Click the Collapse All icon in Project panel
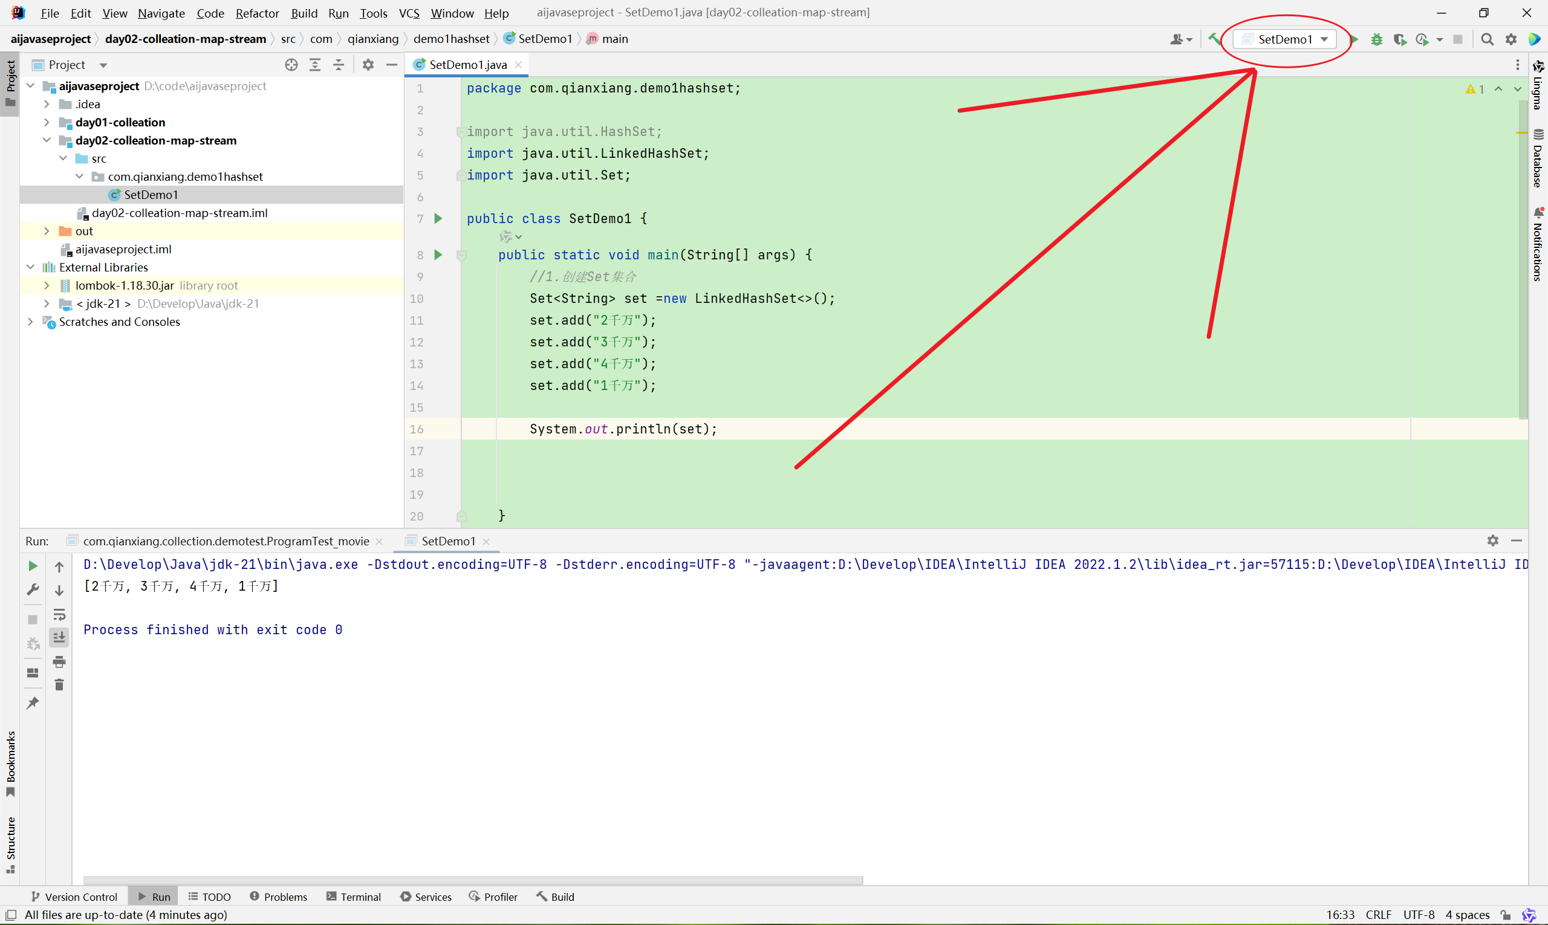This screenshot has width=1548, height=925. tap(339, 65)
